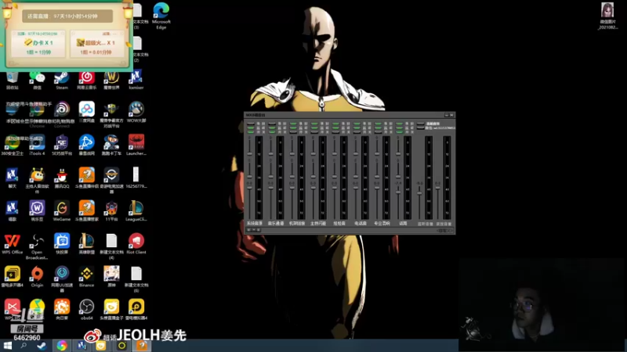627x352 pixels.
Task: Launch obs64 from the desktop
Action: click(86, 310)
